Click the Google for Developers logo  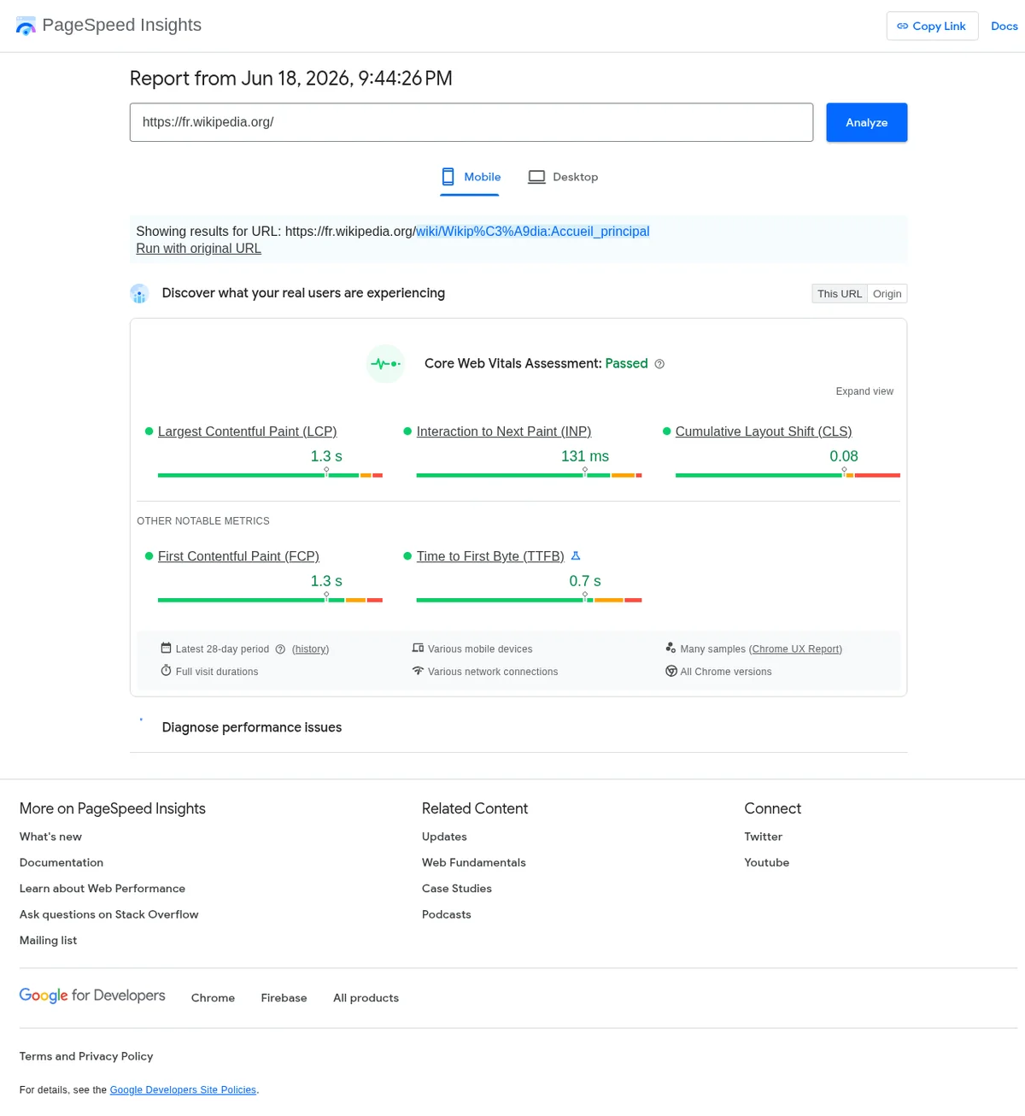92,996
